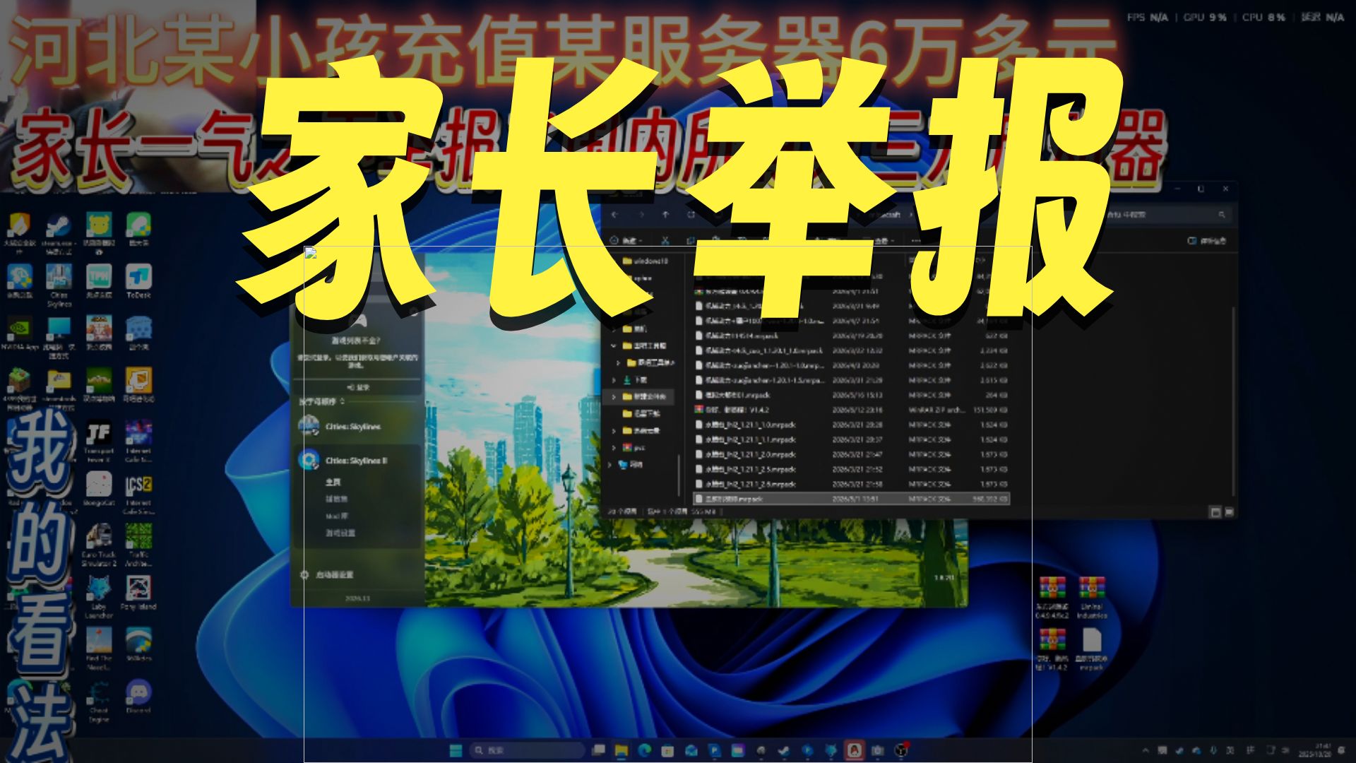Open the windows10 folder in Explorer sidebar

644,261
